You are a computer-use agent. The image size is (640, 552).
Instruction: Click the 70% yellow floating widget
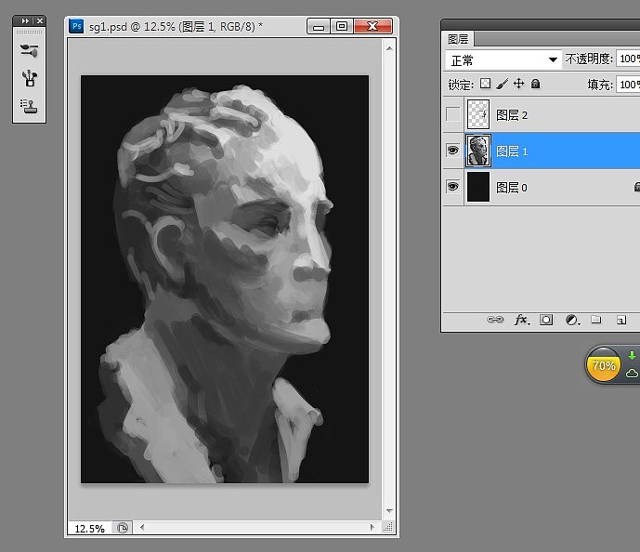tap(603, 365)
